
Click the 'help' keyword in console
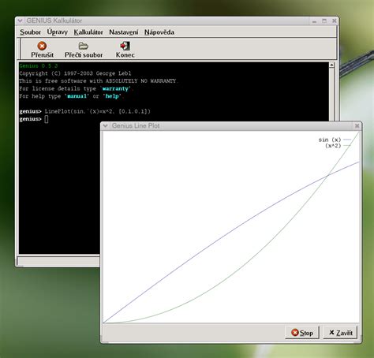pos(112,96)
